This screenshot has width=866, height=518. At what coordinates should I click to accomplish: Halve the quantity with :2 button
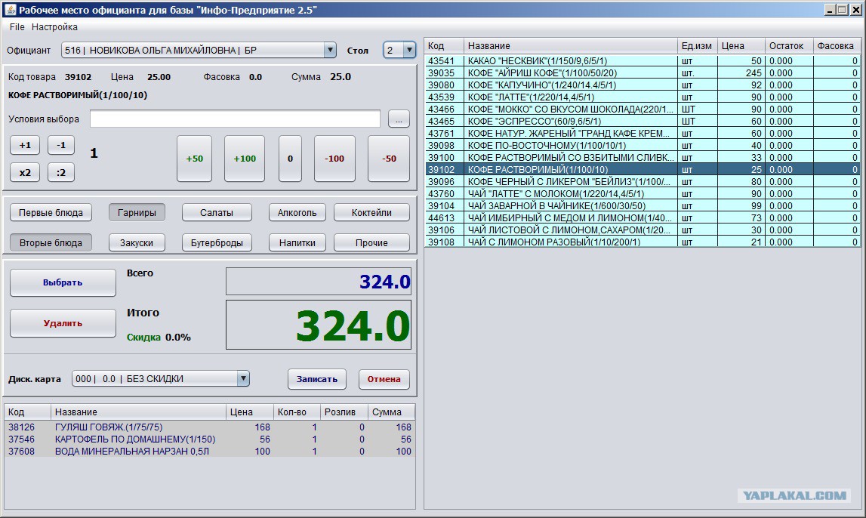point(60,172)
